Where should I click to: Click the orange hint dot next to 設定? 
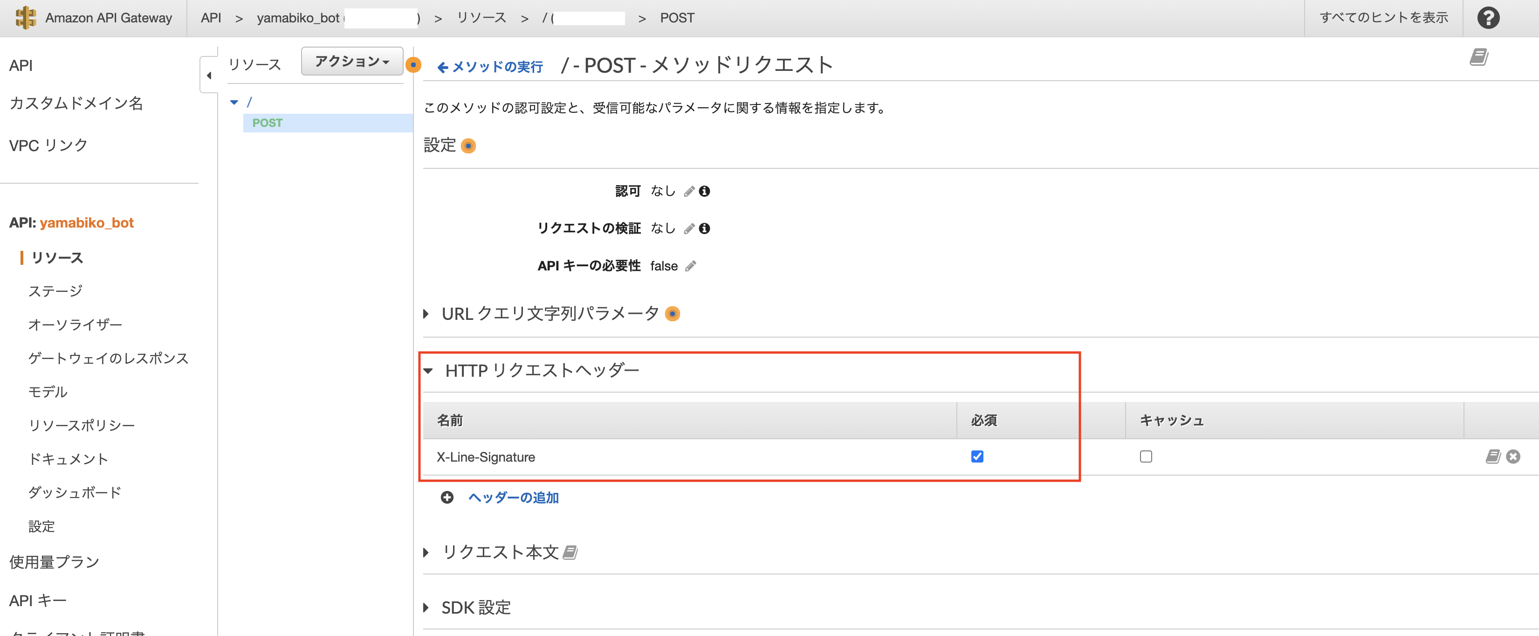[x=468, y=146]
